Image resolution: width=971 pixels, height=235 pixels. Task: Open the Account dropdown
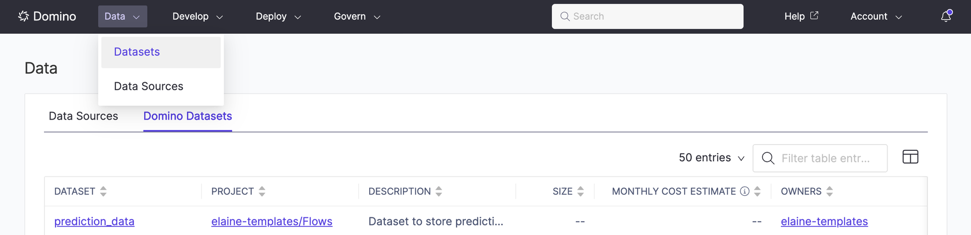(876, 16)
